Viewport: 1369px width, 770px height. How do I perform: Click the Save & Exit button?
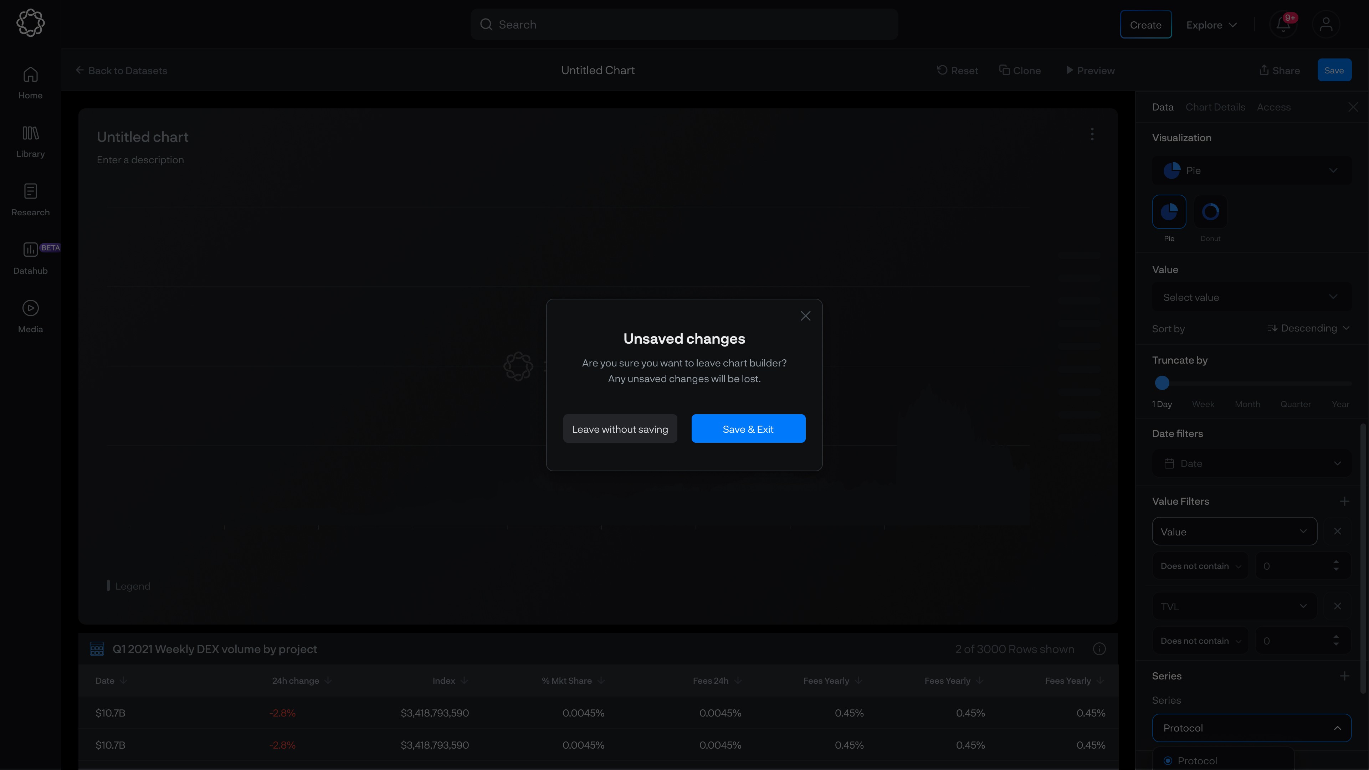pos(748,429)
